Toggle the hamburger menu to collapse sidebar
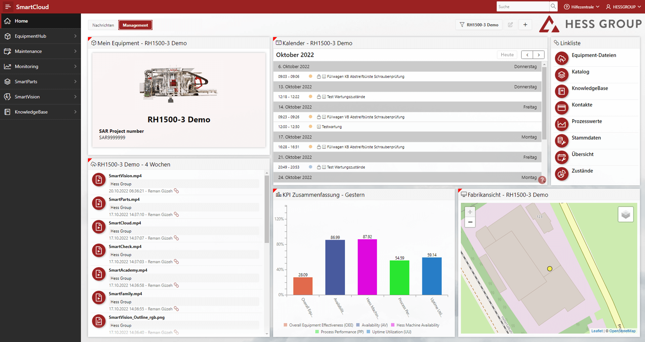 8,7
